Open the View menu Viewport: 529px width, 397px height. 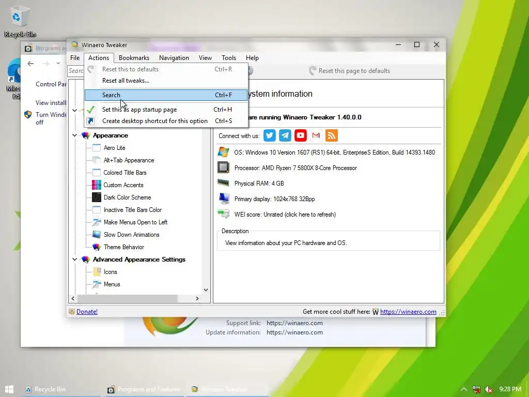tap(205, 58)
